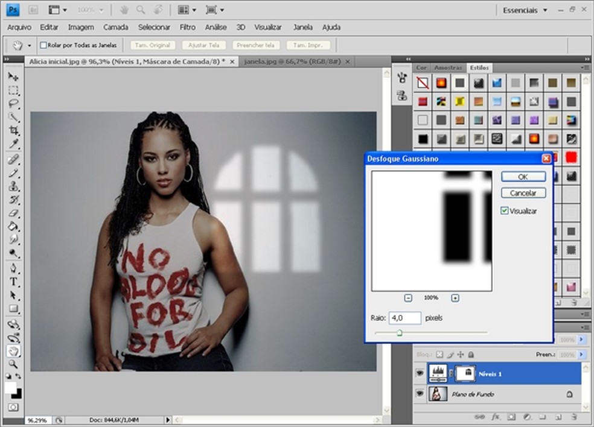This screenshot has height=427, width=594.
Task: Click the Raio radius slider handle
Action: click(399, 333)
